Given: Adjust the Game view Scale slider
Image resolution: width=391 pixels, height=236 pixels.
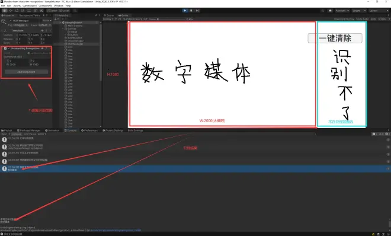Looking at the screenshot, I should tap(172, 19).
